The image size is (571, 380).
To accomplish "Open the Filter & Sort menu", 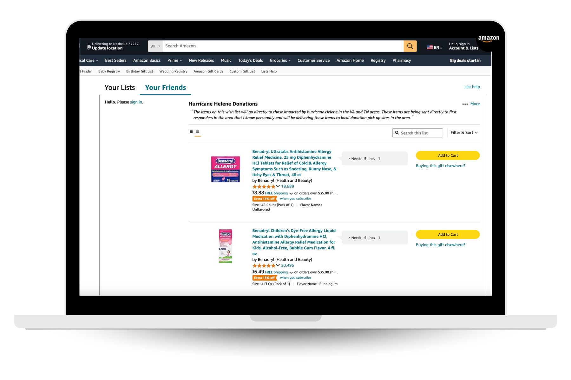I will click(464, 132).
